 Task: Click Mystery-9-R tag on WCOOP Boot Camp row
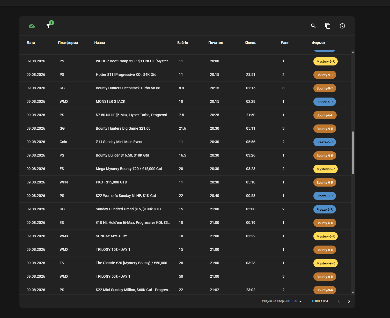coord(326,61)
